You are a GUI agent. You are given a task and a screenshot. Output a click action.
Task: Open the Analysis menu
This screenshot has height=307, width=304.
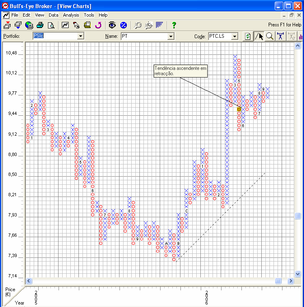pos(71,15)
